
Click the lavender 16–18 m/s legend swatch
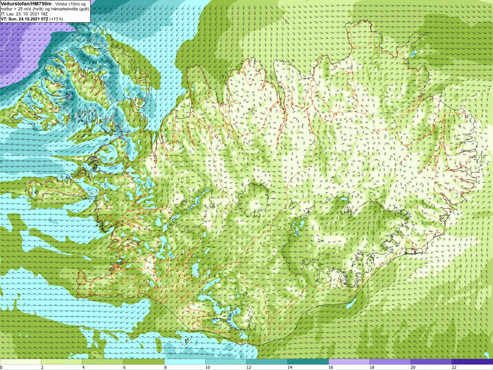click(x=349, y=362)
